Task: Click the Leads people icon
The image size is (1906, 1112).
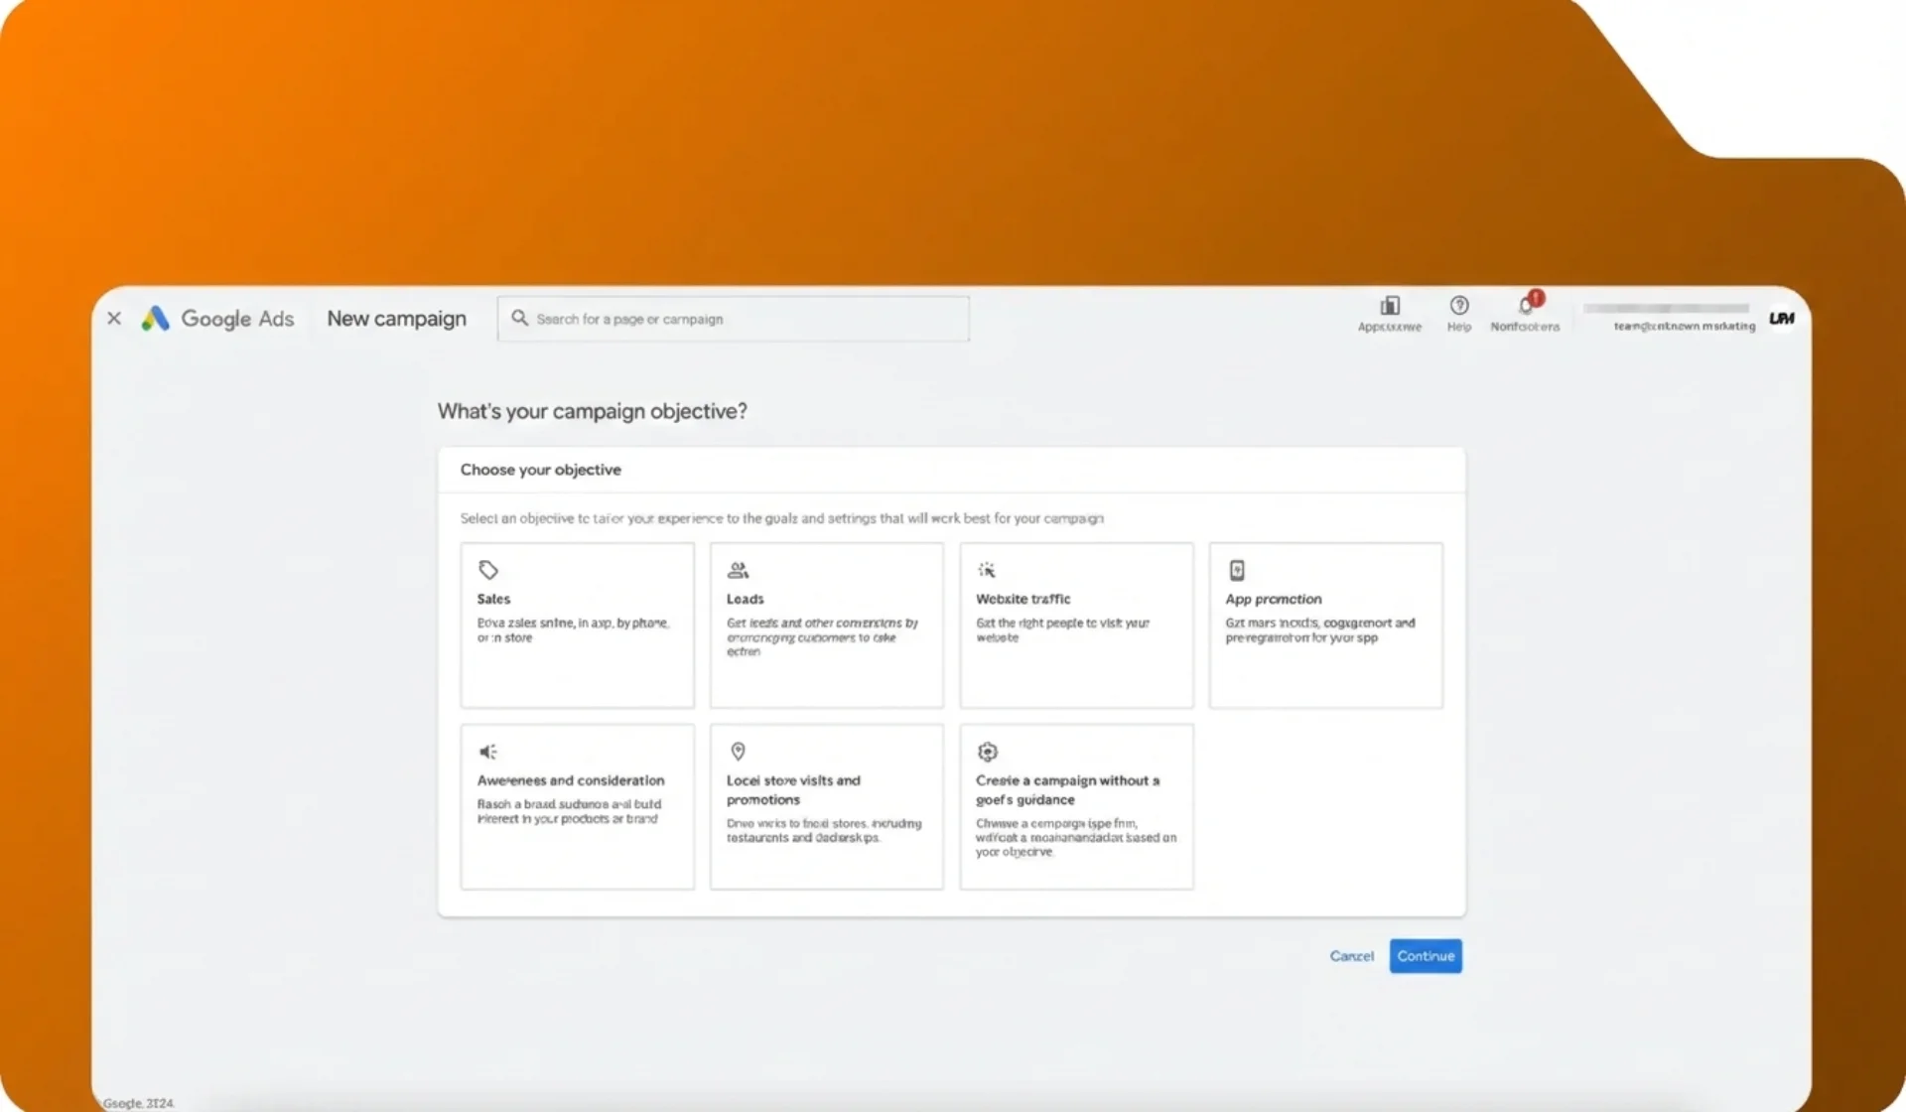Action: point(738,570)
